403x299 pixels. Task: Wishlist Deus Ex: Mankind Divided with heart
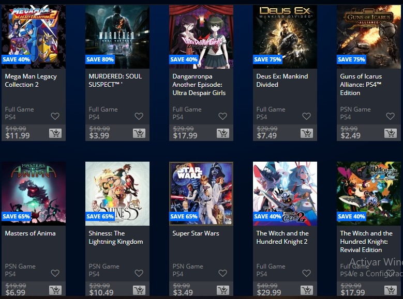pyautogui.click(x=306, y=116)
